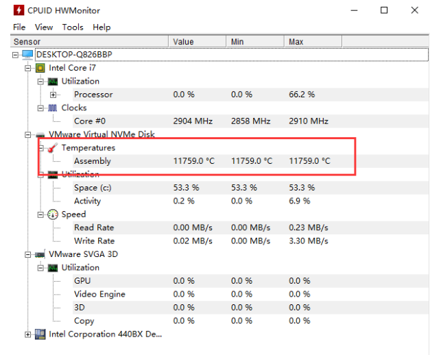Open the Help menu
This screenshot has height=355, width=430.
pyautogui.click(x=101, y=27)
